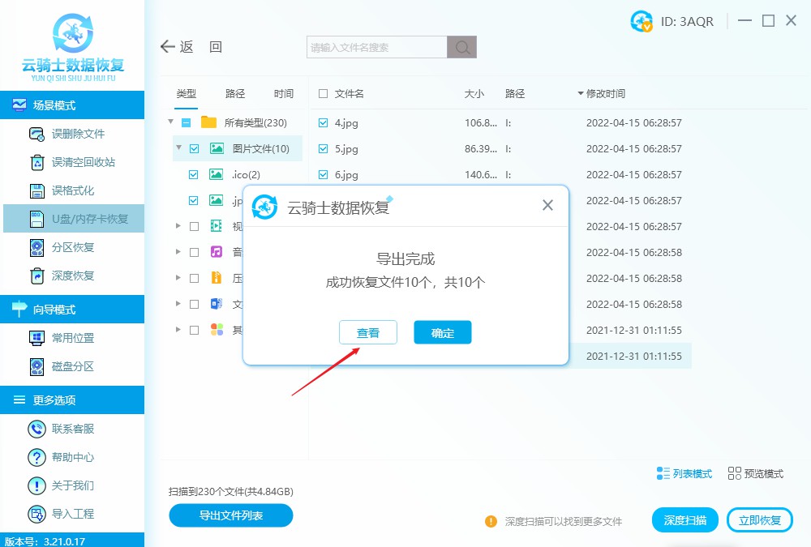
Task: Toggle the 图片文件(10) checkbox
Action: coord(194,148)
